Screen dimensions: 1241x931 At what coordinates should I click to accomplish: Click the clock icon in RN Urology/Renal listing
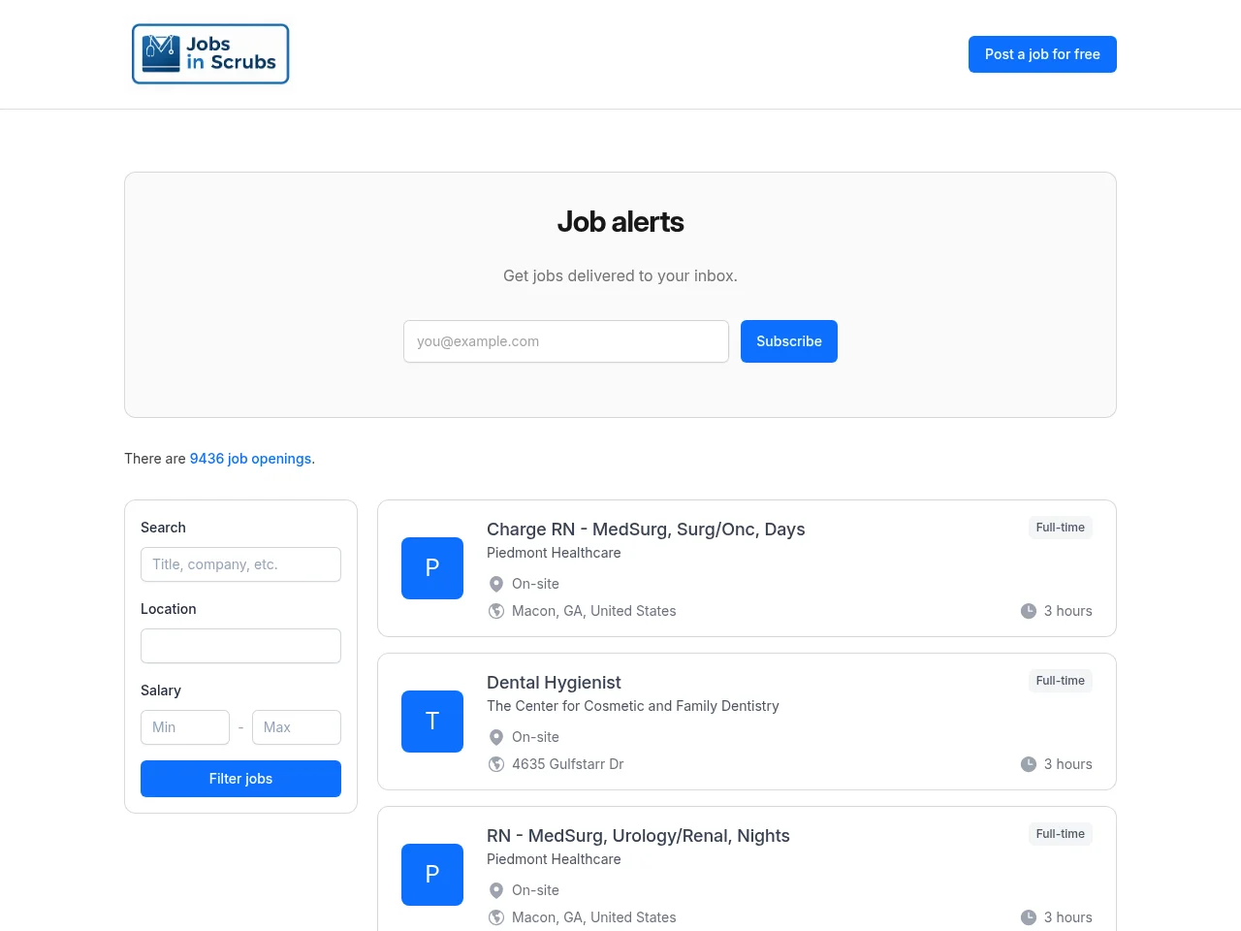click(1029, 917)
